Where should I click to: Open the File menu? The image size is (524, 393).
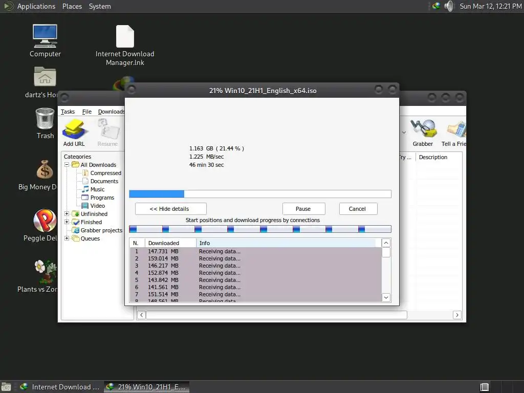coord(86,112)
